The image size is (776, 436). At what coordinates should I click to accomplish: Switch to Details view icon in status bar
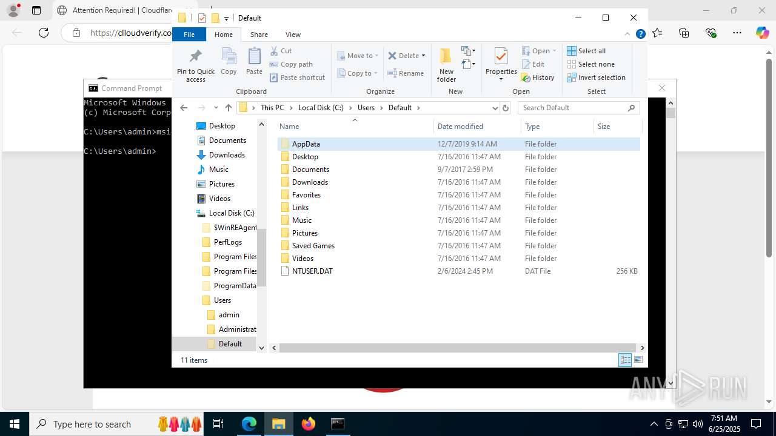click(625, 360)
